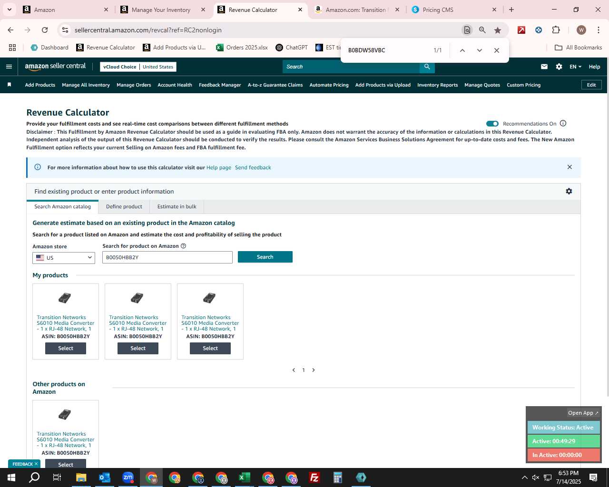Close the find-in-page bar
The image size is (609, 487).
click(x=497, y=50)
